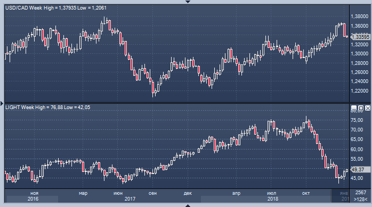Screen dimensions: 372x207
Task: Click the 'апр' month label on time axis
Action: pos(236,193)
